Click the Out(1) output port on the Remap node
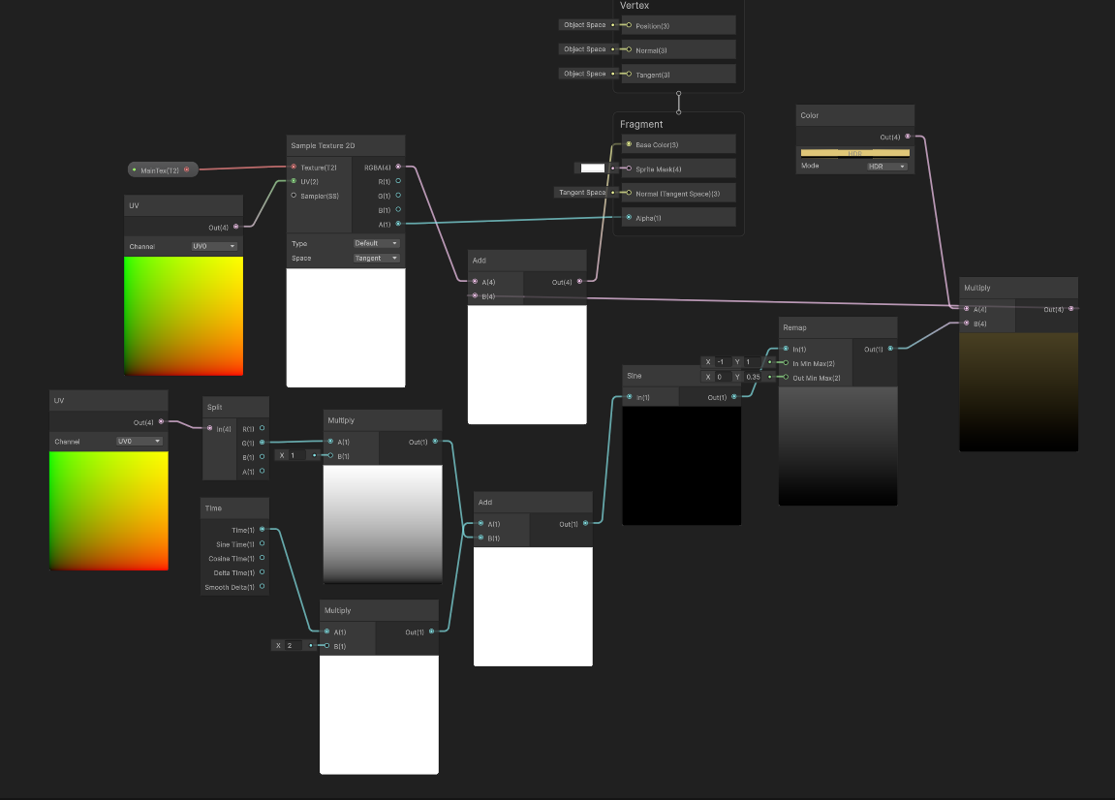 click(892, 349)
